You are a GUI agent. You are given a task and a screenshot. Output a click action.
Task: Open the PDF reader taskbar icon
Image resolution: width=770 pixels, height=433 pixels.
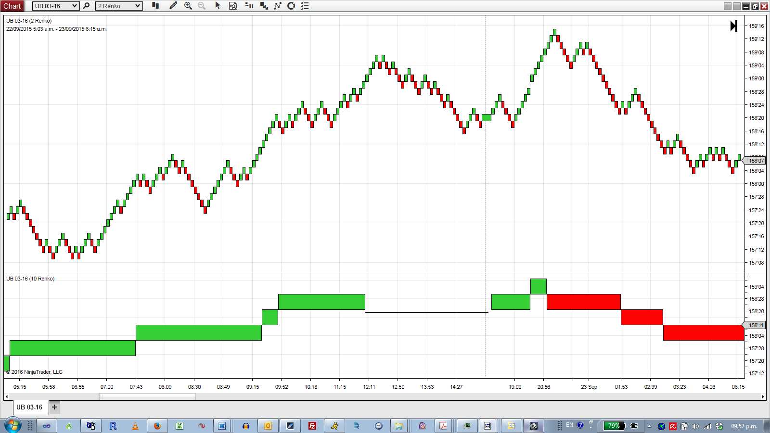[443, 426]
